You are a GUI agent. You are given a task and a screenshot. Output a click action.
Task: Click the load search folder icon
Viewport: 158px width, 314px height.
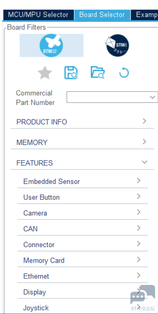pyautogui.click(x=98, y=73)
